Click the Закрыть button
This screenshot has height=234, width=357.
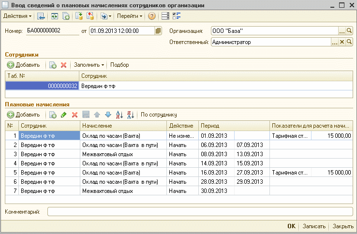pos(343,226)
